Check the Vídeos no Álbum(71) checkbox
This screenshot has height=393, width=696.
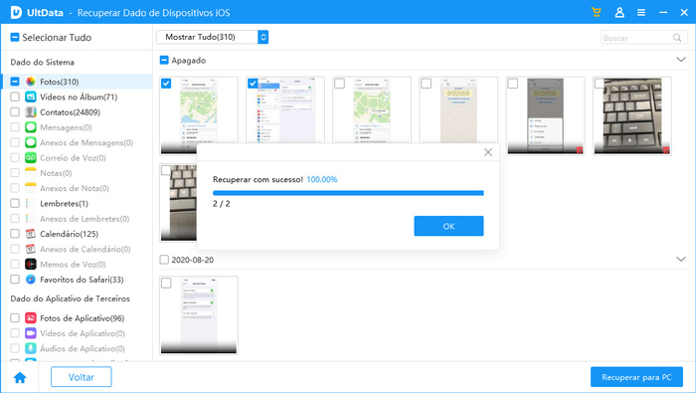15,97
